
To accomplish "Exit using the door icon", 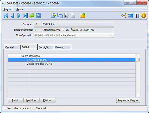I will point(137,16).
